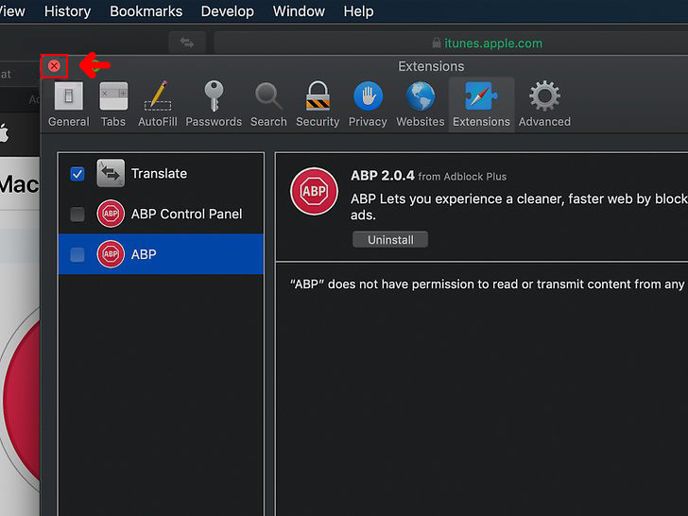Open the AutoFill preferences pane
The height and width of the screenshot is (516, 688).
158,104
